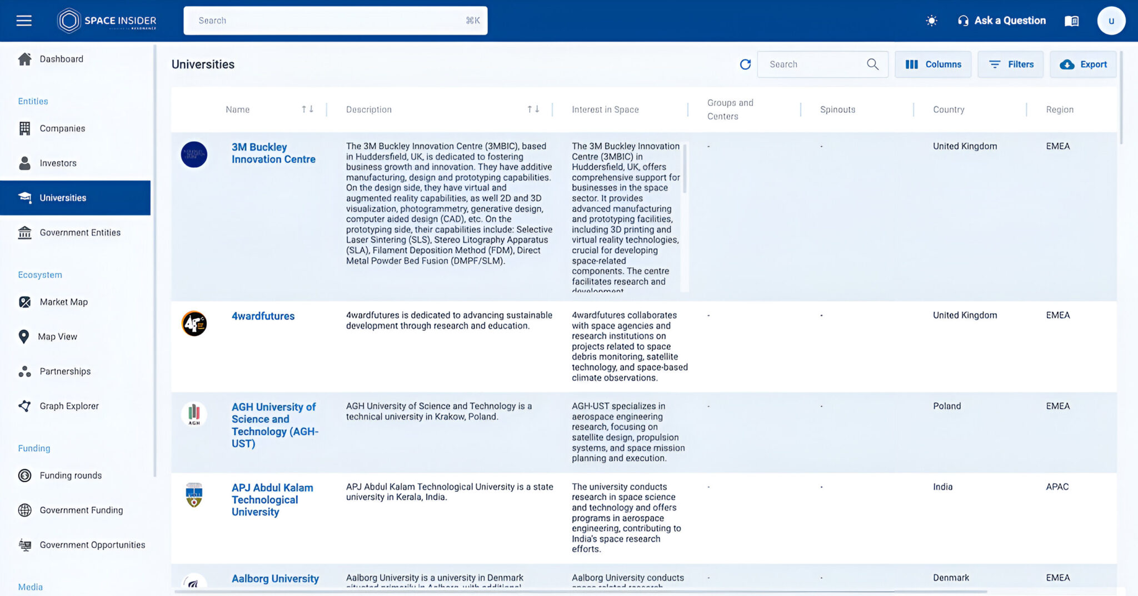Open the AGH University of Science link
This screenshot has height=596, width=1138.
click(x=274, y=425)
